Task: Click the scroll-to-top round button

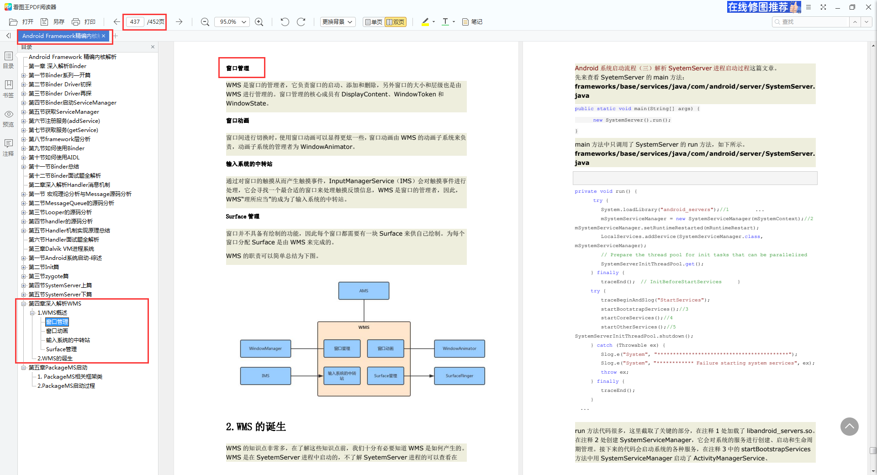Action: [849, 427]
